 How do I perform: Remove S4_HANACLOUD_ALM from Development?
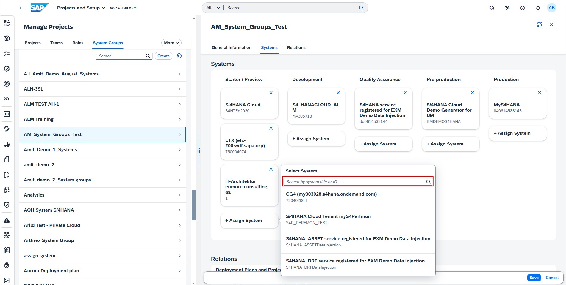pos(338,93)
